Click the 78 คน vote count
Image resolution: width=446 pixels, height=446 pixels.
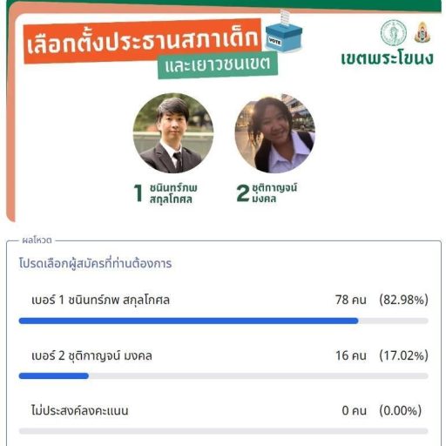tap(351, 300)
